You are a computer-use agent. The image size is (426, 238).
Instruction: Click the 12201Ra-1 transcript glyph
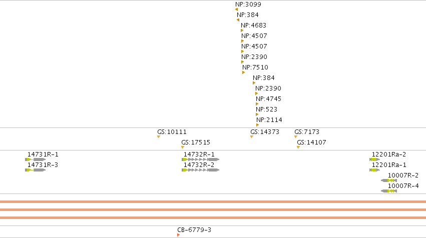[374, 170]
